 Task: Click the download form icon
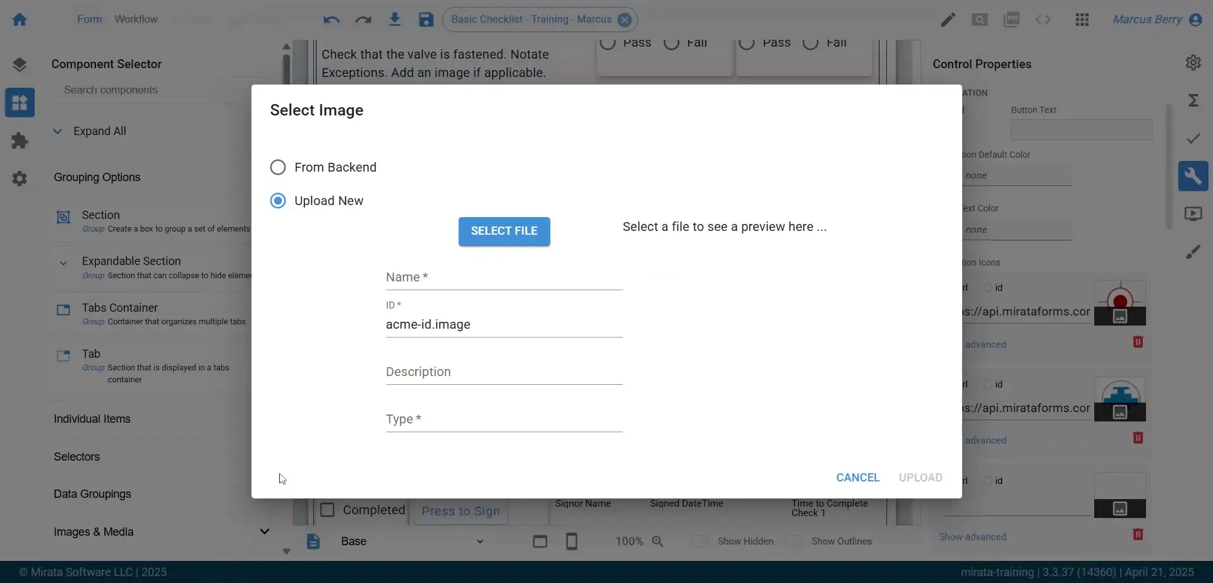[x=395, y=20]
